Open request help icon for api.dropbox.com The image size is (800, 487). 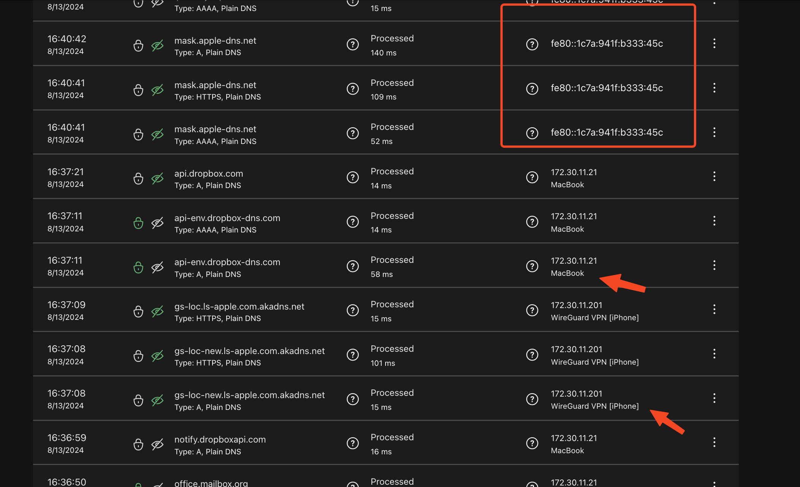[x=352, y=177]
